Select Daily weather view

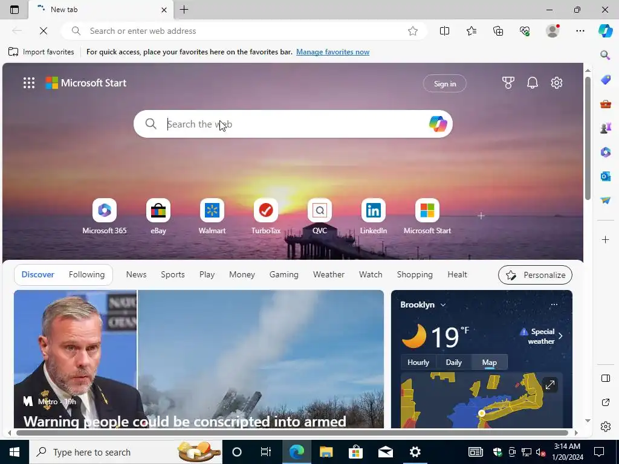[453, 362]
